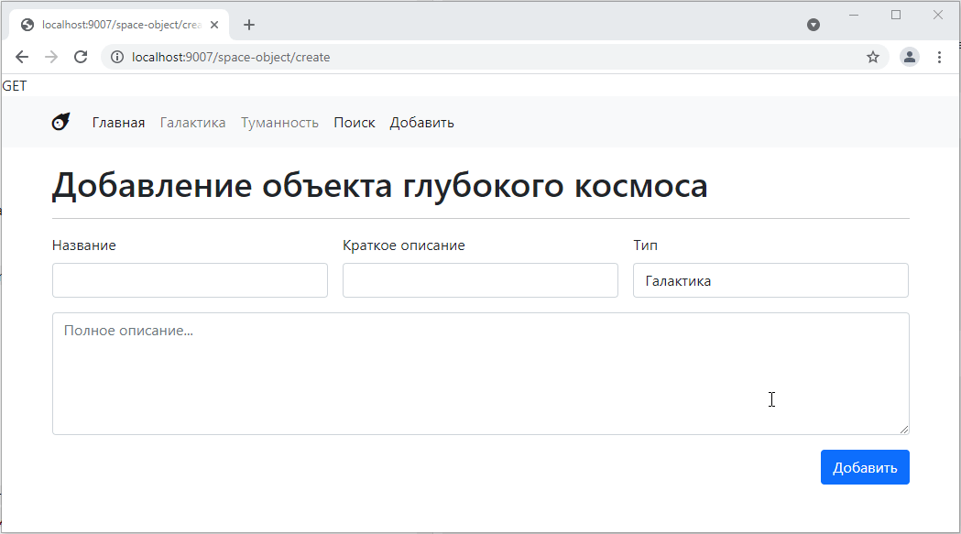Screen dimensions: 961x534
Task: Navigate to Туманность in navbar
Action: click(x=279, y=123)
